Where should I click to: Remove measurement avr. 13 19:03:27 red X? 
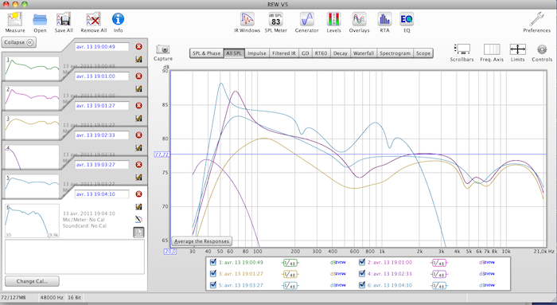click(x=139, y=165)
